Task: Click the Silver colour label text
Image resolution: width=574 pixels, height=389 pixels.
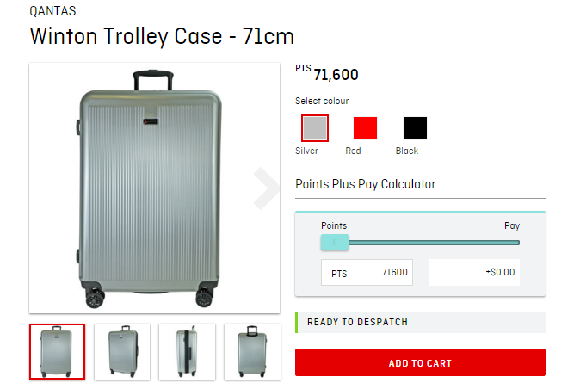Action: pos(306,151)
